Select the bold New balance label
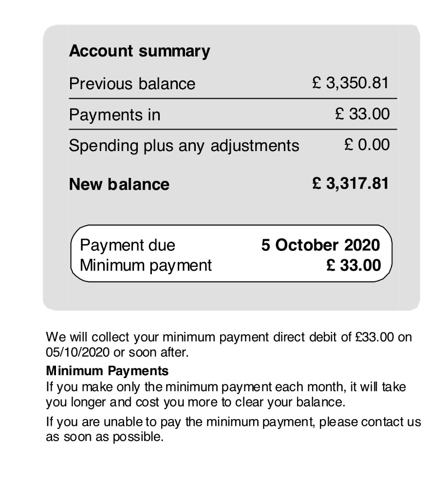The width and height of the screenshot is (445, 498). (119, 184)
